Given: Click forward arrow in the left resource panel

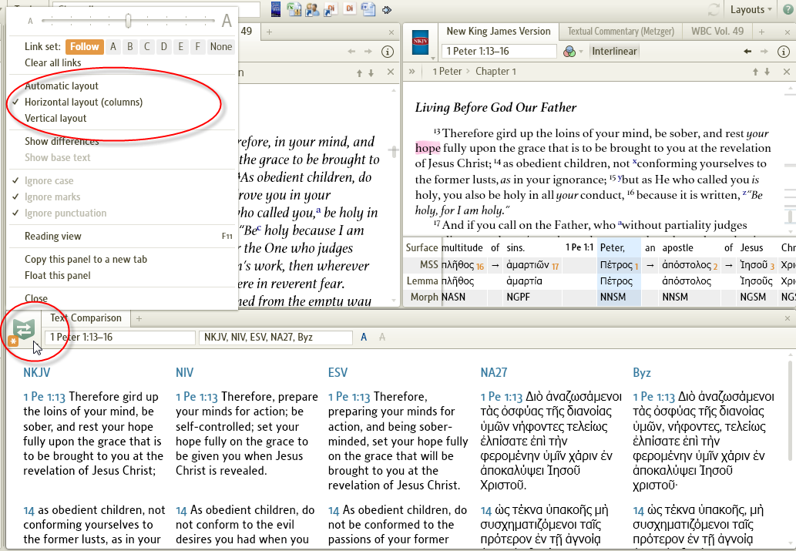Looking at the screenshot, I should click(368, 52).
